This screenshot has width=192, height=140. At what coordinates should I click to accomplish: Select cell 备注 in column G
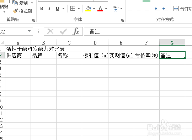pos(172,55)
